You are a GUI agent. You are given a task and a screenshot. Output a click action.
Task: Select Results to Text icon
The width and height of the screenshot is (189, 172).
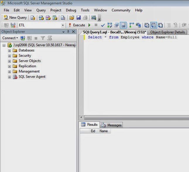click(x=147, y=25)
